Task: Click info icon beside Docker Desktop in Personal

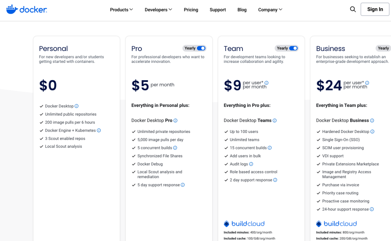Action: (x=76, y=106)
